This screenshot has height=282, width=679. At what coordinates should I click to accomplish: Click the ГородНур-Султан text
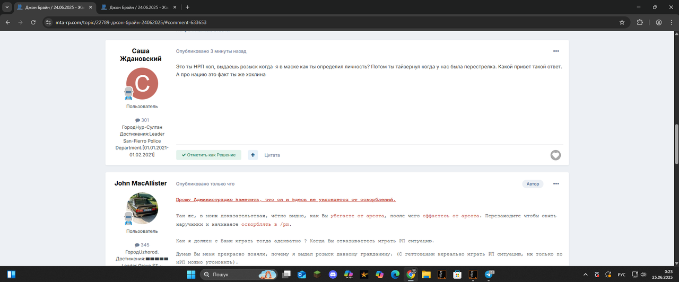(142, 127)
